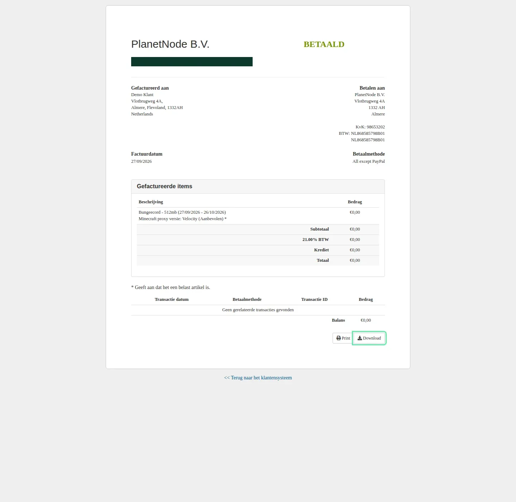
Task: Click the Beschrijving column header
Action: (x=151, y=202)
